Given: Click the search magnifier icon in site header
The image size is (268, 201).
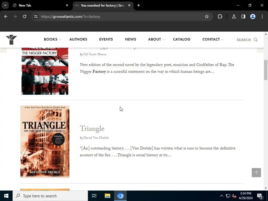Looking at the screenshot, I should pos(255,40).
